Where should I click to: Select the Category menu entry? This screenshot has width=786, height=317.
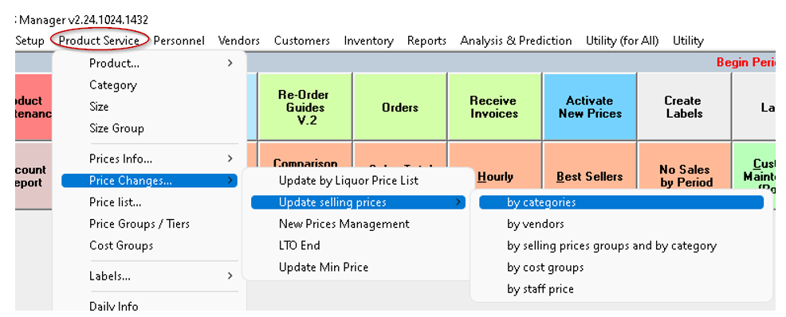[149, 85]
